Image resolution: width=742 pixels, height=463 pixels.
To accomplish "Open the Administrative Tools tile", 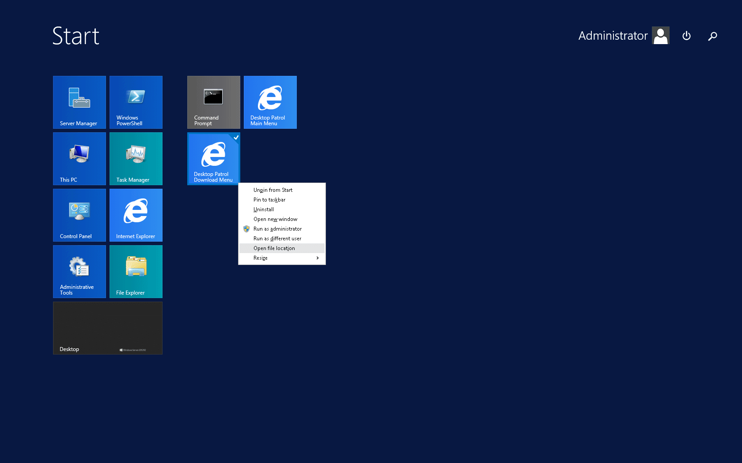I will pyautogui.click(x=79, y=272).
